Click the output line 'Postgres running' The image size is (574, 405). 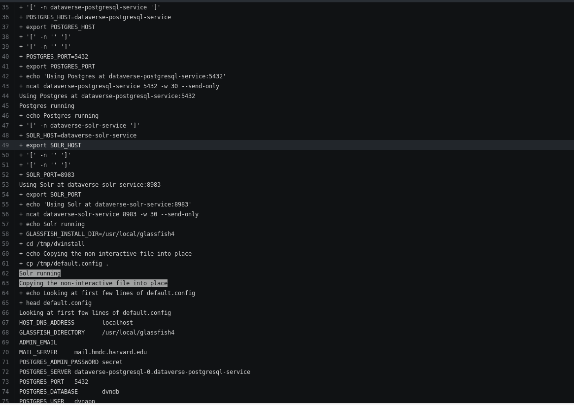47,106
